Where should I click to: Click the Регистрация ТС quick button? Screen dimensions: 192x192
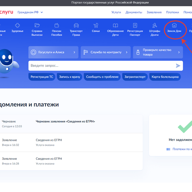click(42, 77)
